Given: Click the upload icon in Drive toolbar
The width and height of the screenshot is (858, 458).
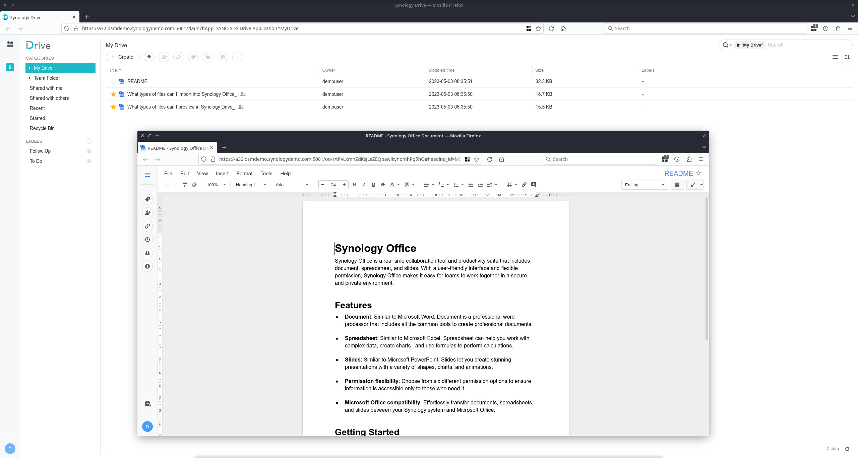Looking at the screenshot, I should 149,57.
